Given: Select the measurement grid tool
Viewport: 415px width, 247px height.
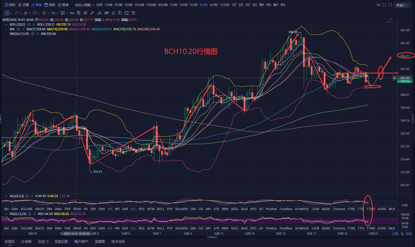Looking at the screenshot, I should coord(63,13).
